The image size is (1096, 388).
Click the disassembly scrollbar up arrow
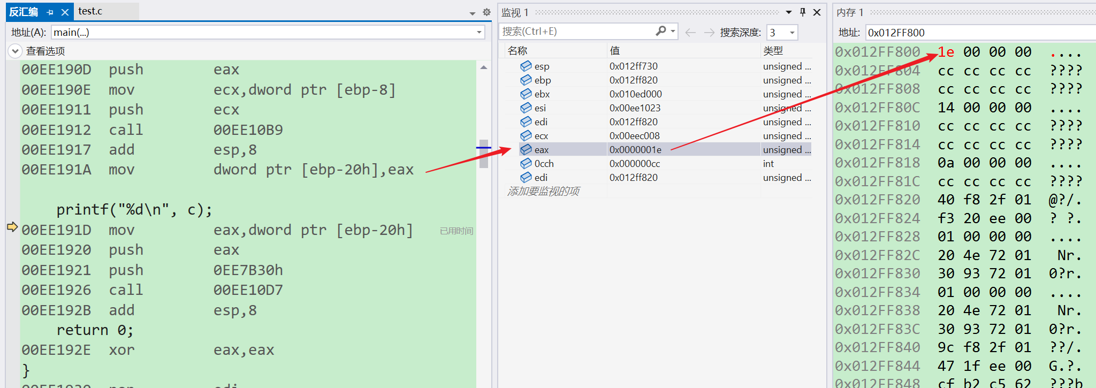click(484, 67)
